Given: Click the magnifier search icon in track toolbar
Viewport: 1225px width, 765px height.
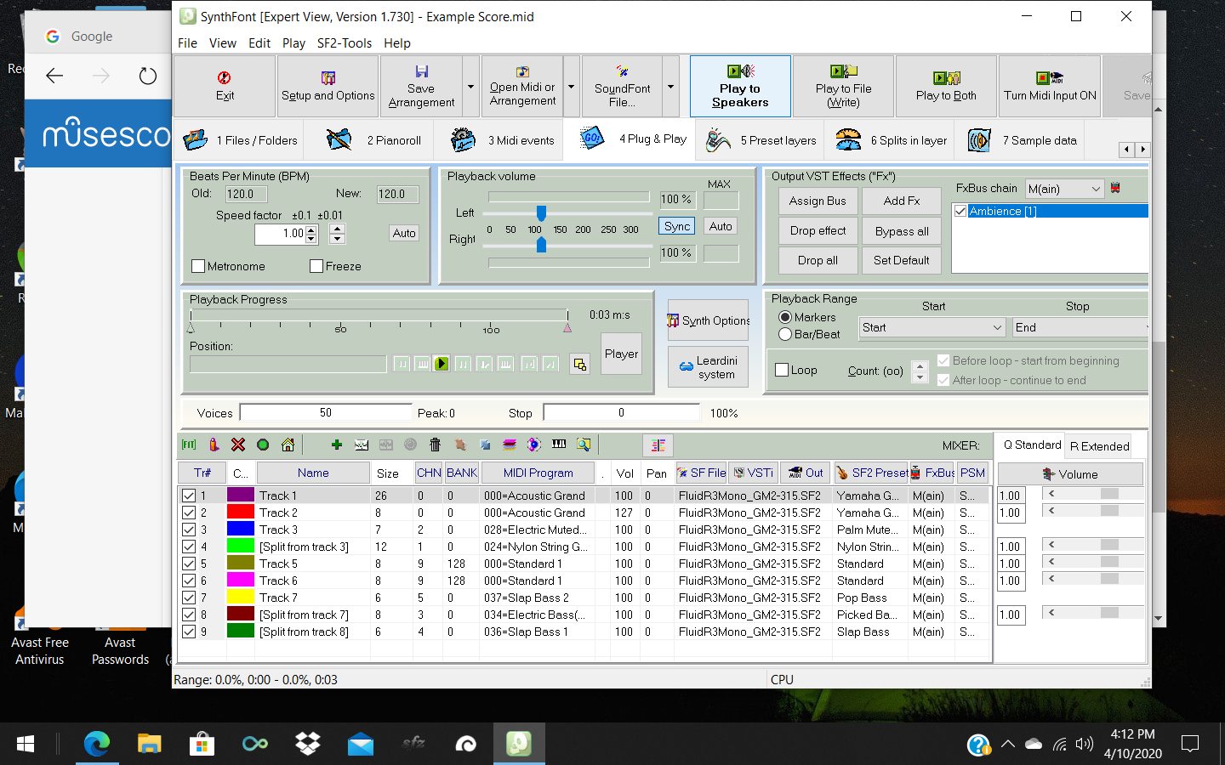Looking at the screenshot, I should 584,445.
